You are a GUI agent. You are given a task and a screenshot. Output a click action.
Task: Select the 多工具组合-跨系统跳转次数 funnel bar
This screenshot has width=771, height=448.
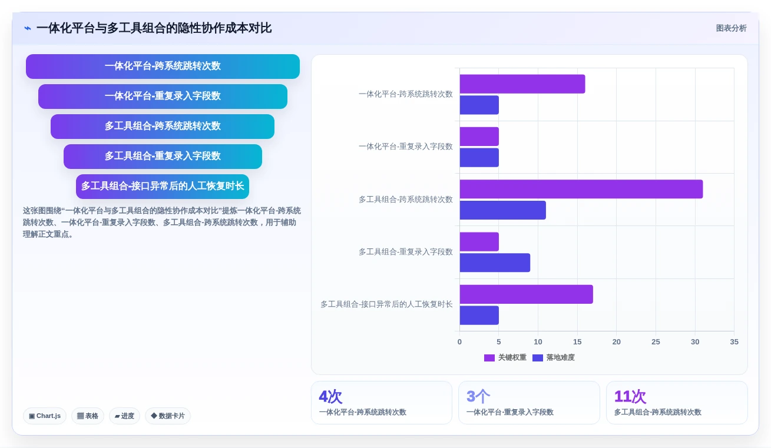coord(163,127)
